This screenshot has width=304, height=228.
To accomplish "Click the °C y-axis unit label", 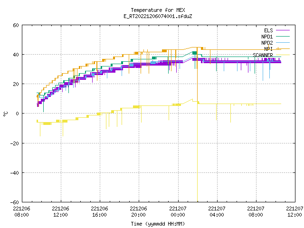I will click(x=5, y=114).
